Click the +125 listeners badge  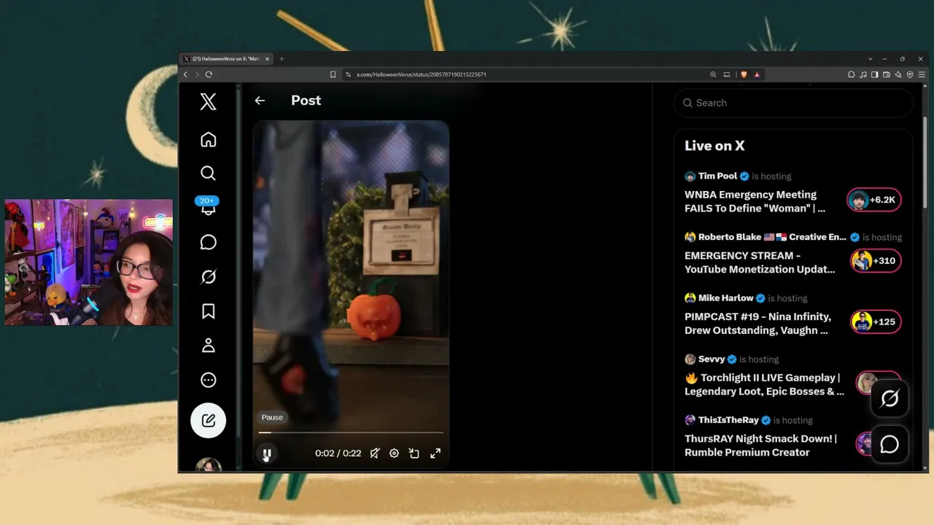876,322
